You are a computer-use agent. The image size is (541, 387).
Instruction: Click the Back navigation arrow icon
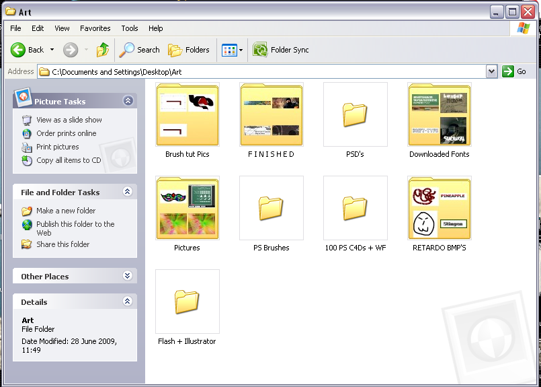(x=18, y=50)
